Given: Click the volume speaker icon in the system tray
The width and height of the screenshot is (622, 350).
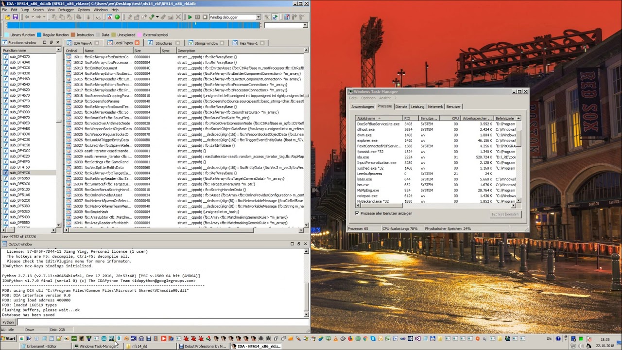Looking at the screenshot, I should point(581,346).
